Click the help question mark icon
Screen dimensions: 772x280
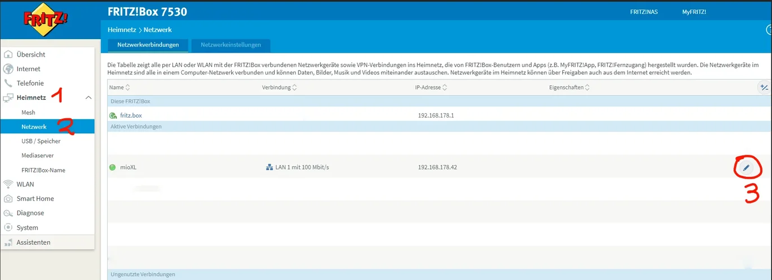pos(769,30)
